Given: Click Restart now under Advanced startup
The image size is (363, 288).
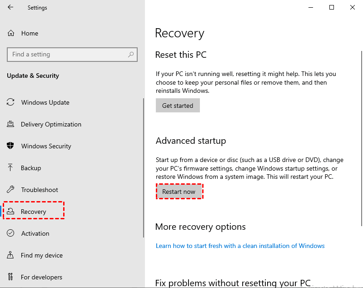Looking at the screenshot, I should click(179, 192).
